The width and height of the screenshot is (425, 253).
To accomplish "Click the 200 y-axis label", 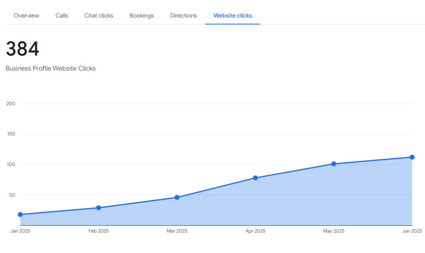I will point(11,104).
